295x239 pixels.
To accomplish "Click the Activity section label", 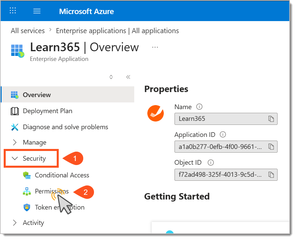I will coord(34,223).
